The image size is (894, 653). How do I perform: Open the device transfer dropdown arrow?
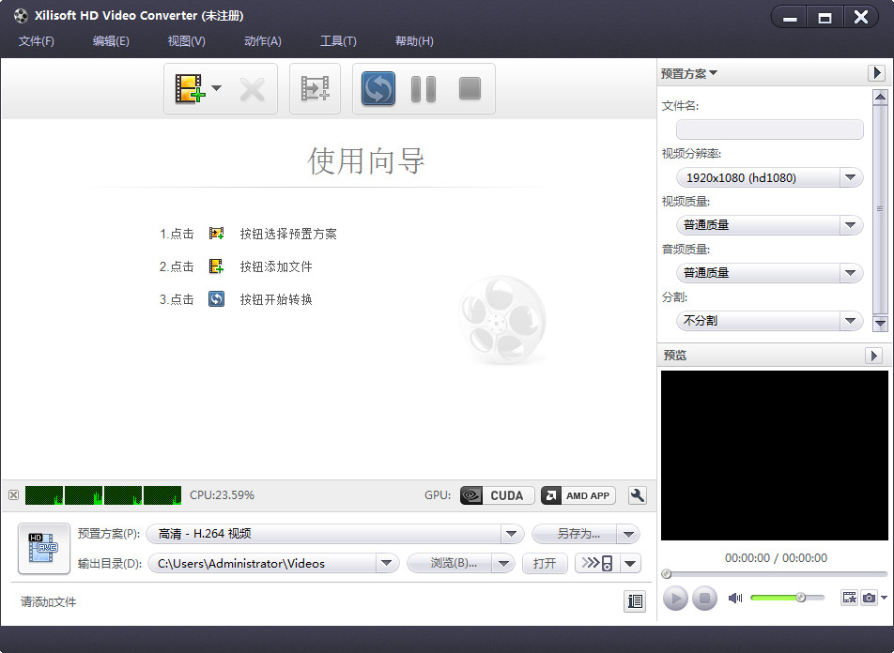(630, 564)
